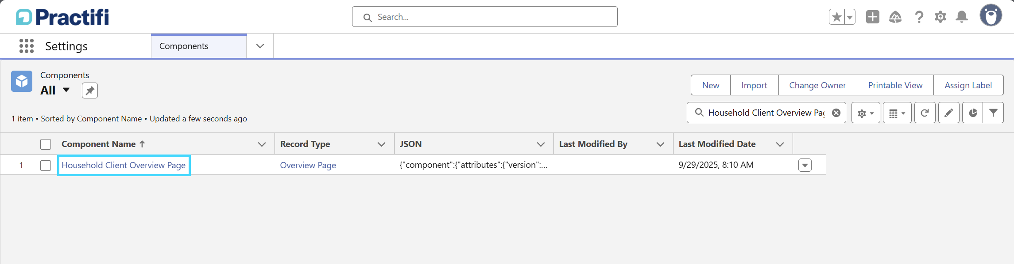
Task: Toggle the select-all rows checkbox
Action: [x=46, y=144]
